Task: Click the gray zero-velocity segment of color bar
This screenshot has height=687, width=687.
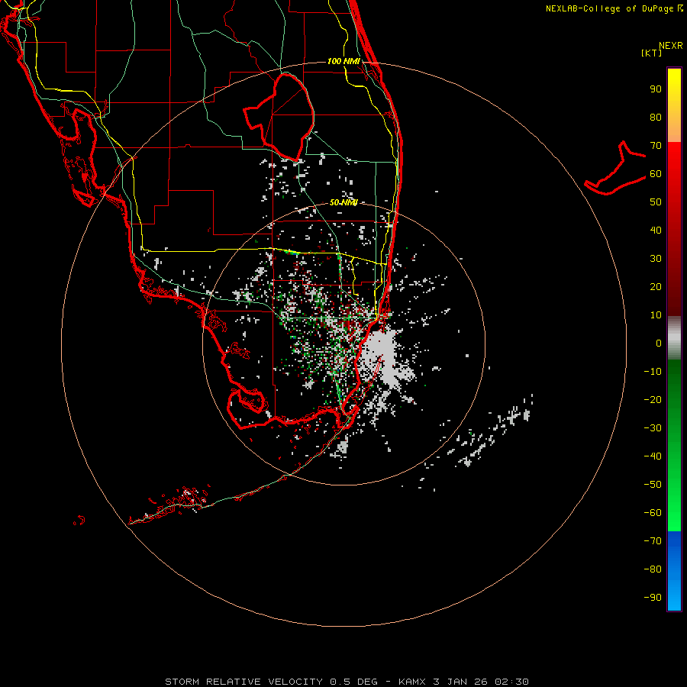Action: (x=674, y=338)
